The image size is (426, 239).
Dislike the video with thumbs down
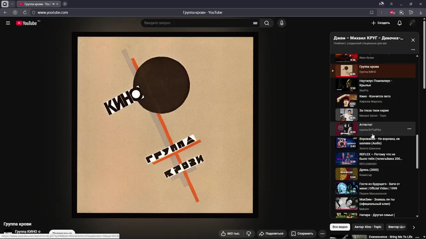pyautogui.click(x=249, y=234)
